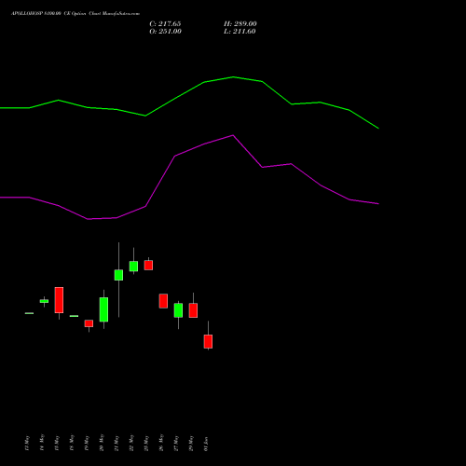The height and width of the screenshot is (466, 466).
Task: Click the chart title text APOLLOHOSP CE Option
Action: [x=75, y=14]
